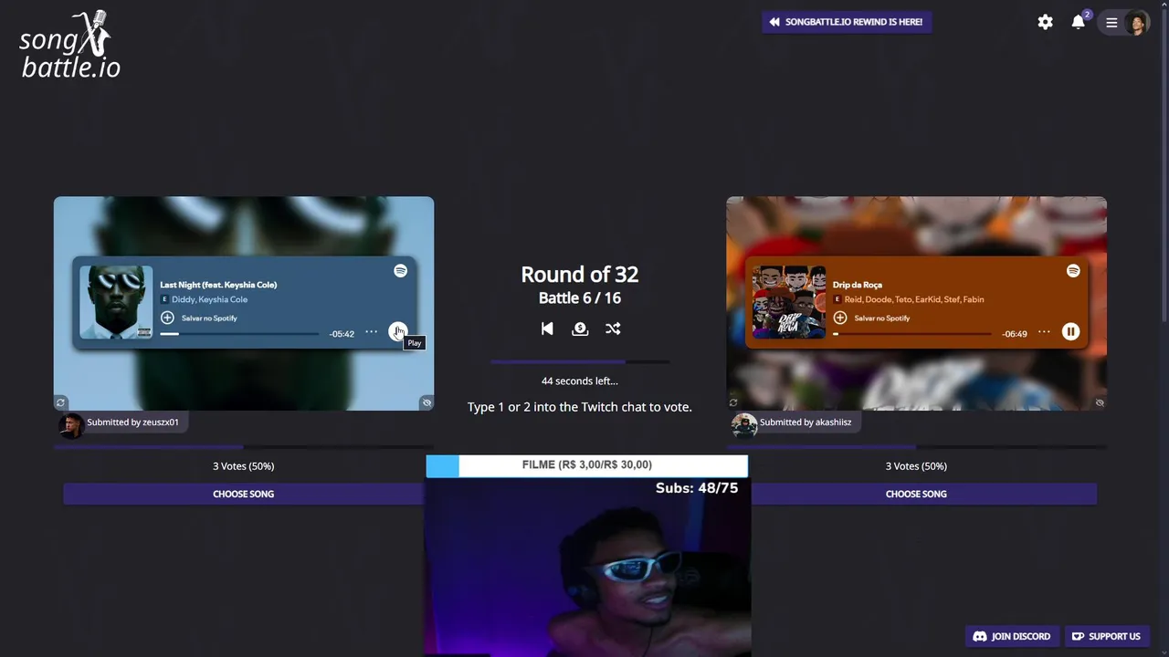Open more options on Last Night player

(372, 332)
